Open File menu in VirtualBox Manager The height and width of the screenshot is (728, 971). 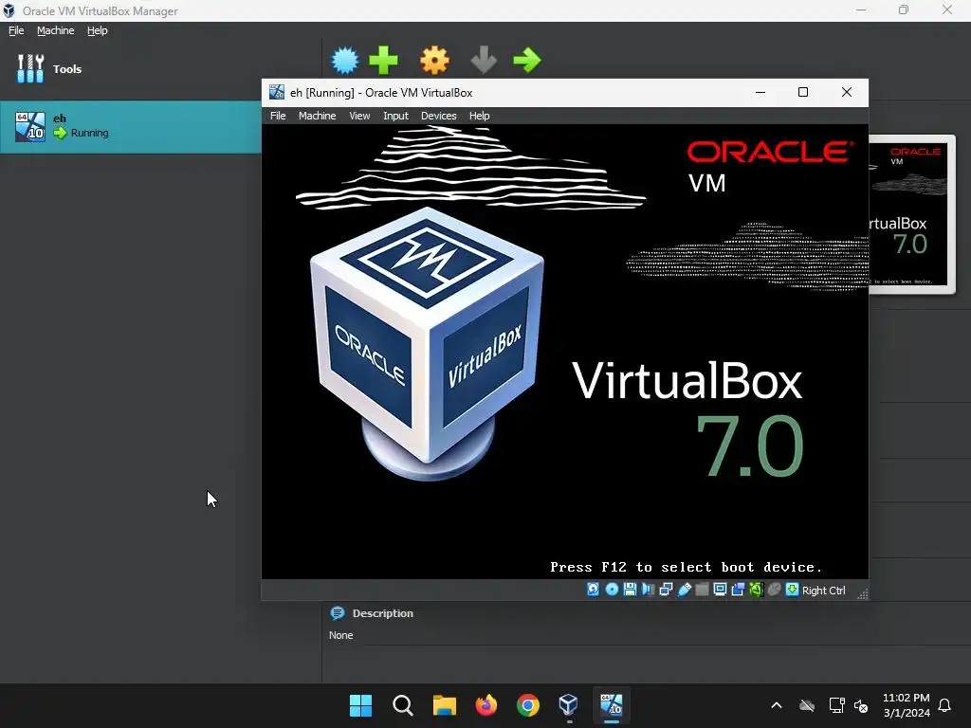click(x=16, y=30)
